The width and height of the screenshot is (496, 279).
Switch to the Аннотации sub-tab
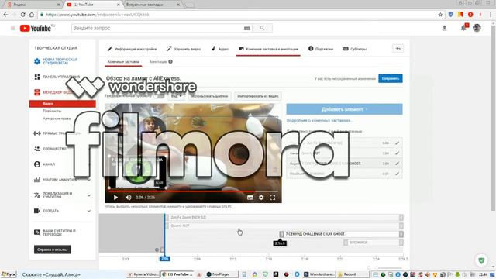(158, 62)
